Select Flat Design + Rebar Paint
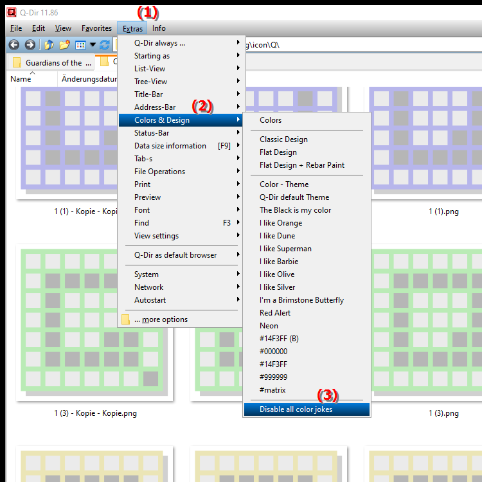This screenshot has width=482, height=482. tap(307, 165)
